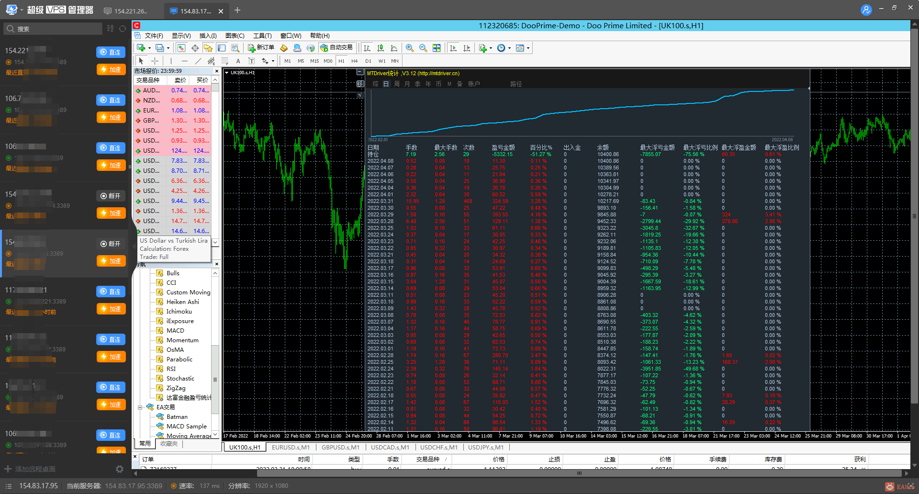Select the Fibonacci retracement tool
Screen dimensions: 919x494
click(x=224, y=61)
